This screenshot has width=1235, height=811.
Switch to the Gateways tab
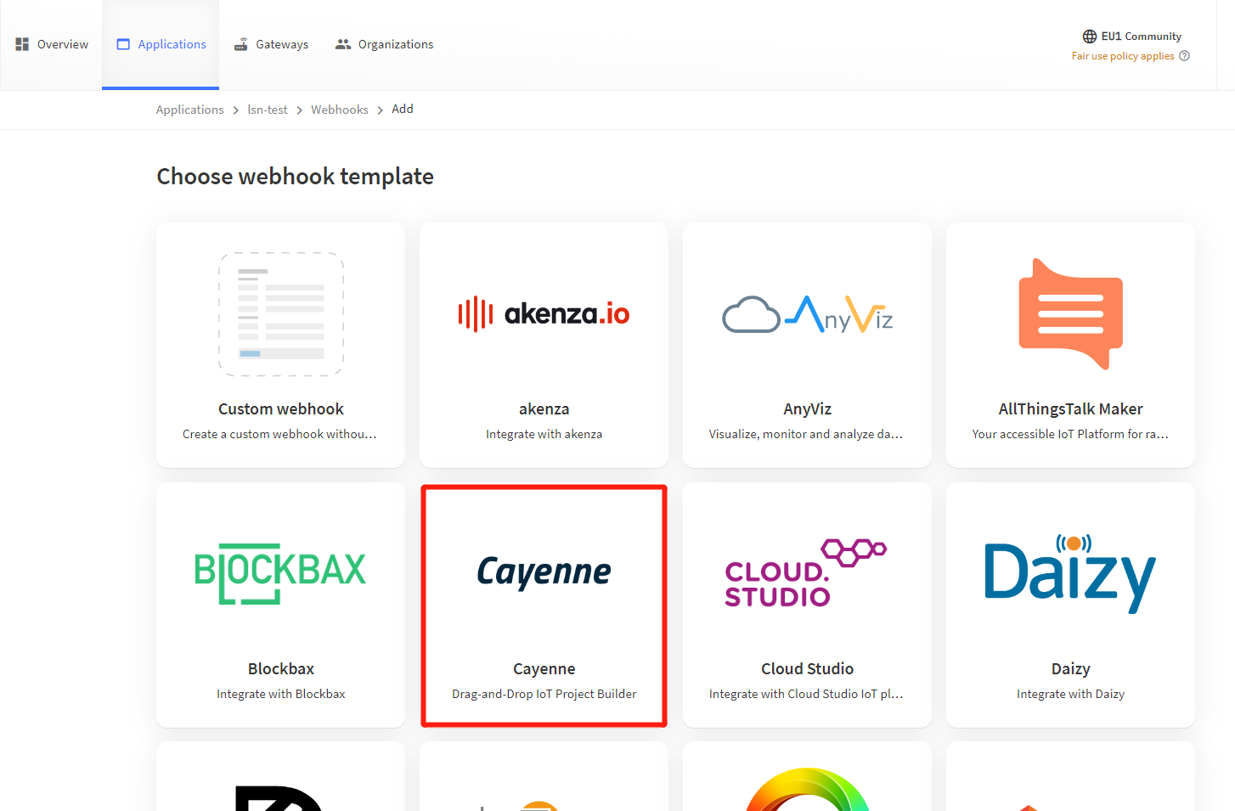[271, 44]
